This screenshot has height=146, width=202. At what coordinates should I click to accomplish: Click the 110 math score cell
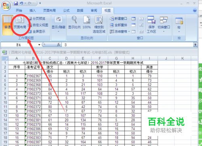tap(100, 76)
